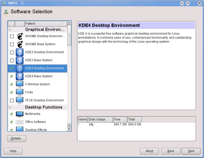Click the GNOME Base System foot icon
This screenshot has width=204, height=158.
(20, 44)
